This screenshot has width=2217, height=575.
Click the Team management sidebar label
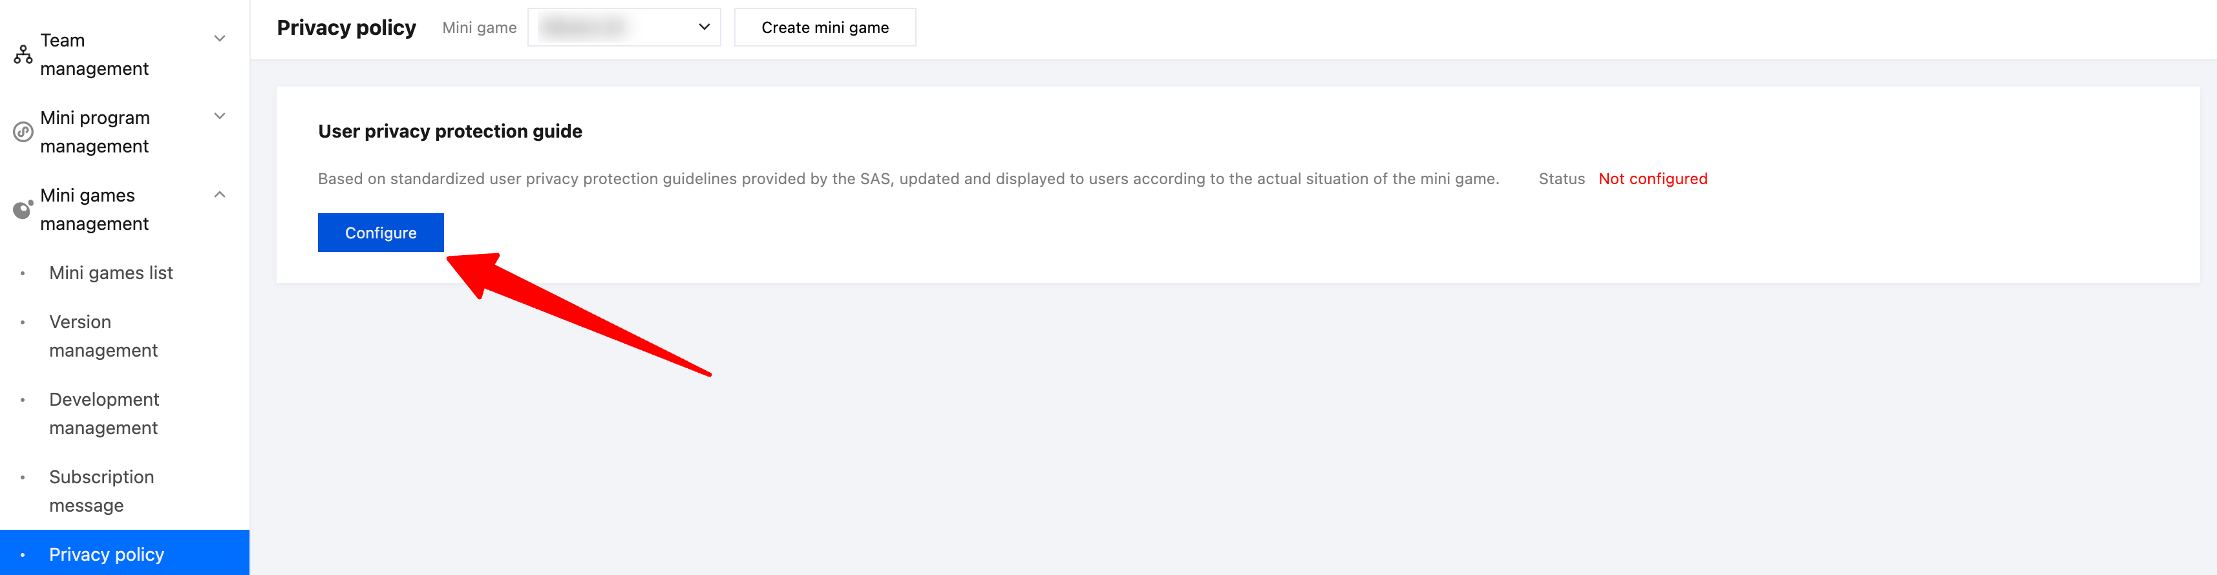[94, 54]
